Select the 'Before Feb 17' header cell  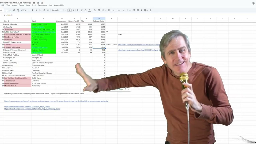click(x=74, y=21)
